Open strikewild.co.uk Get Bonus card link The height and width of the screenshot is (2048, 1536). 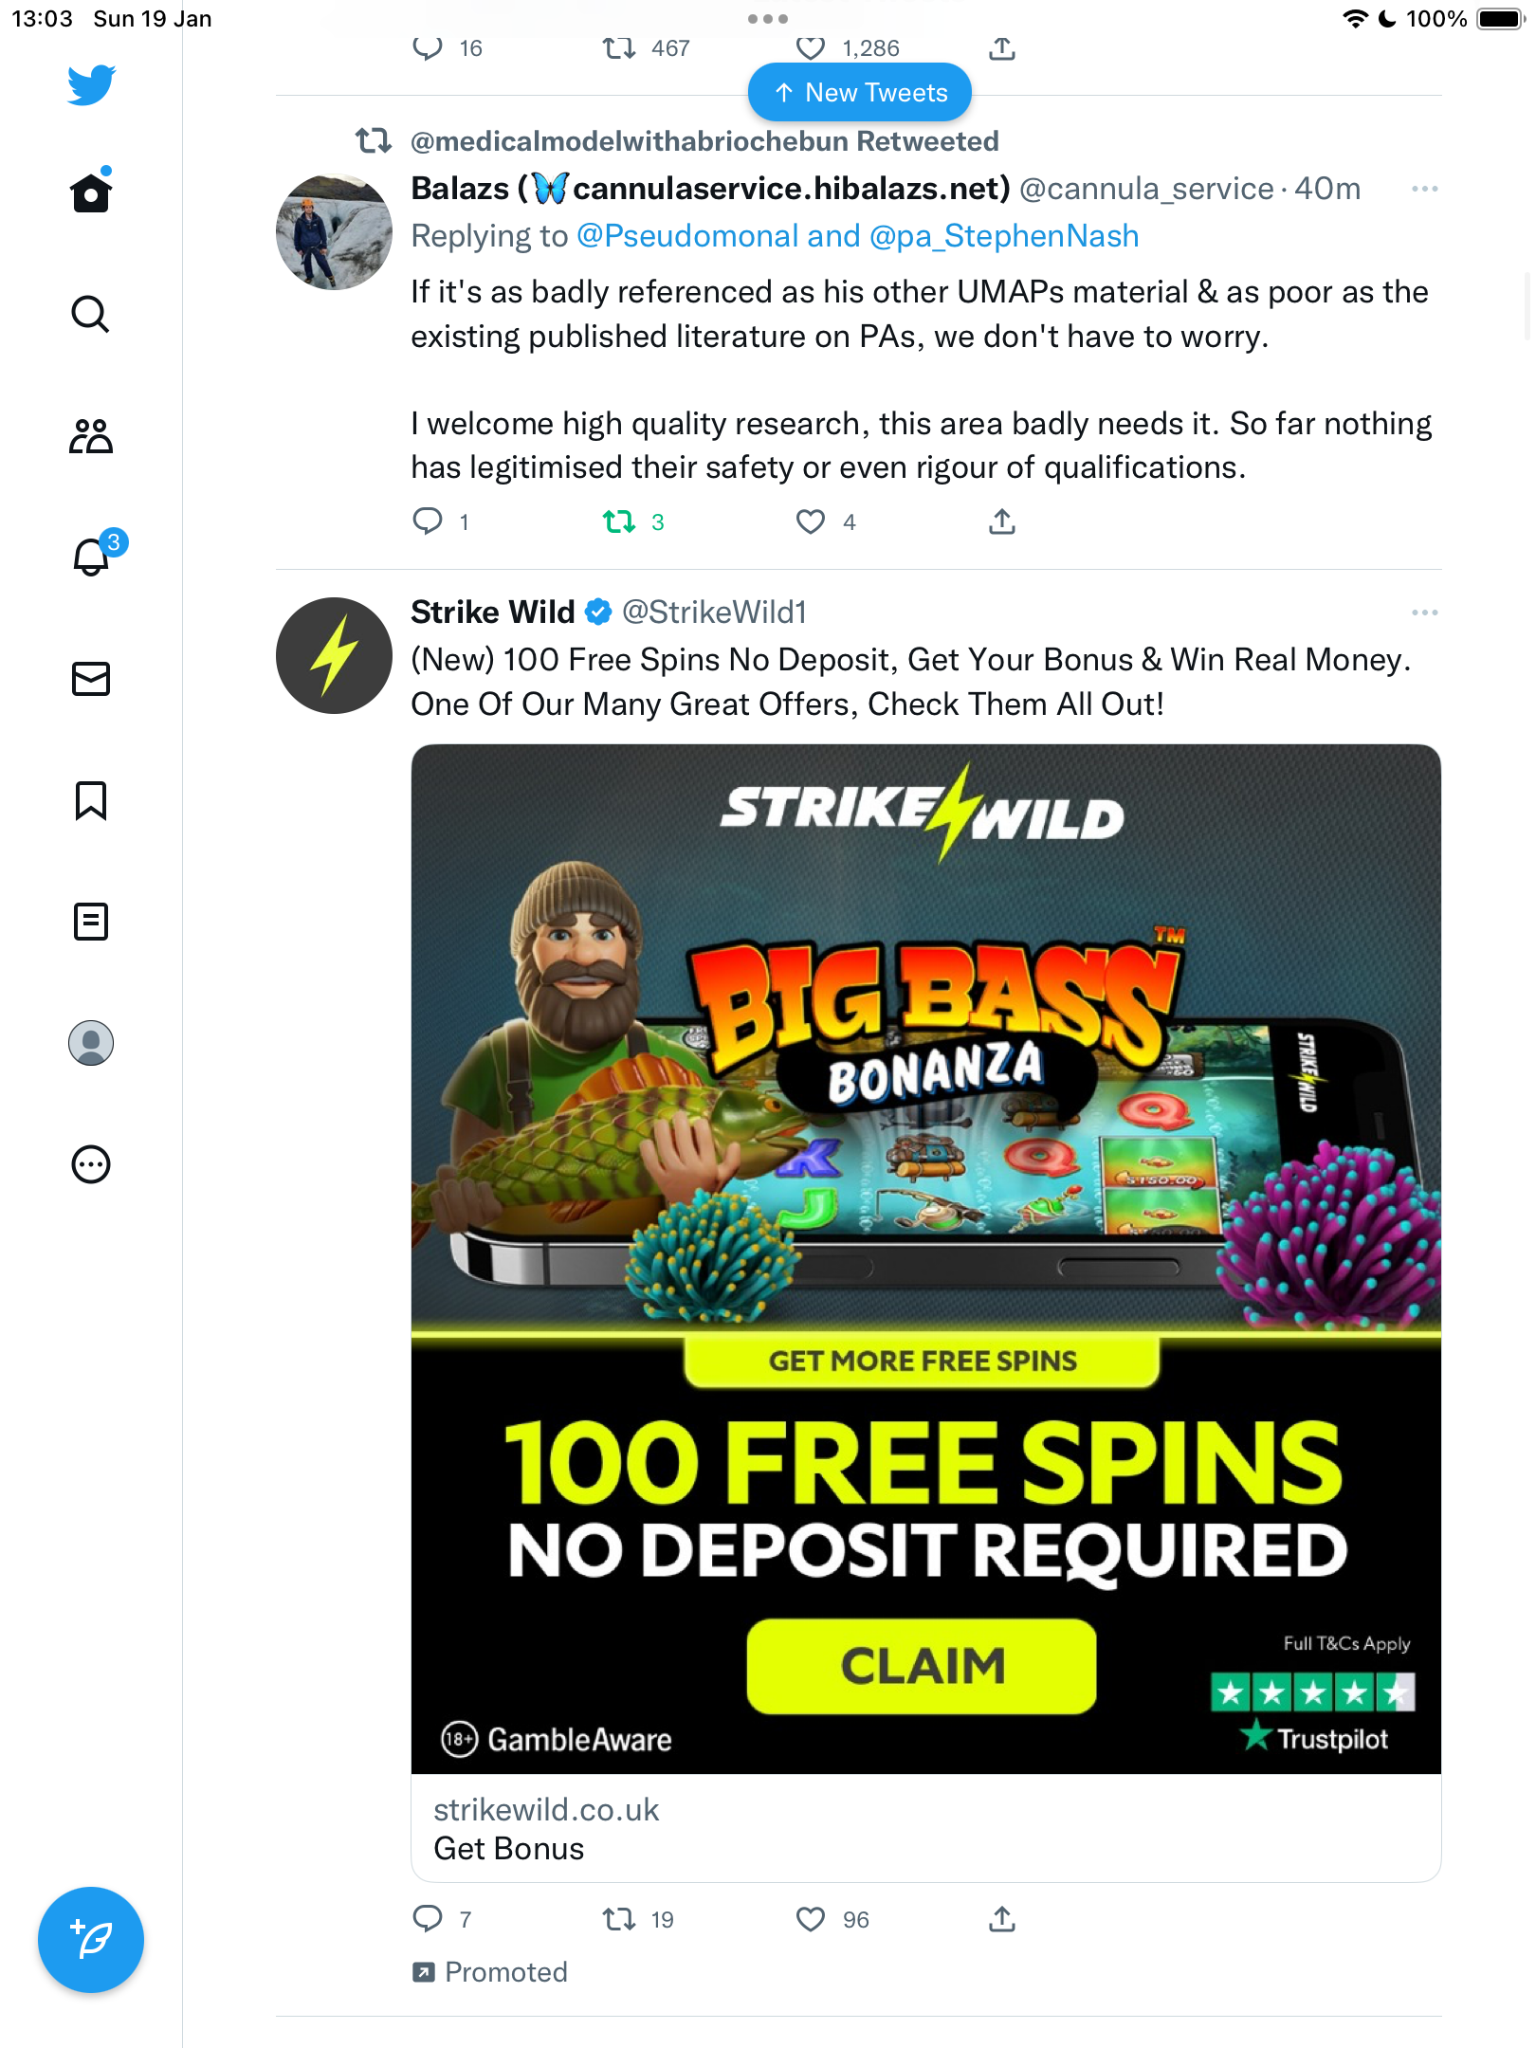pyautogui.click(x=926, y=1829)
